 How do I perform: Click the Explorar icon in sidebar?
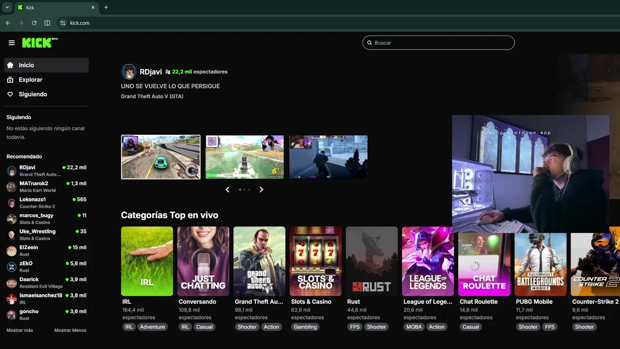click(x=10, y=79)
